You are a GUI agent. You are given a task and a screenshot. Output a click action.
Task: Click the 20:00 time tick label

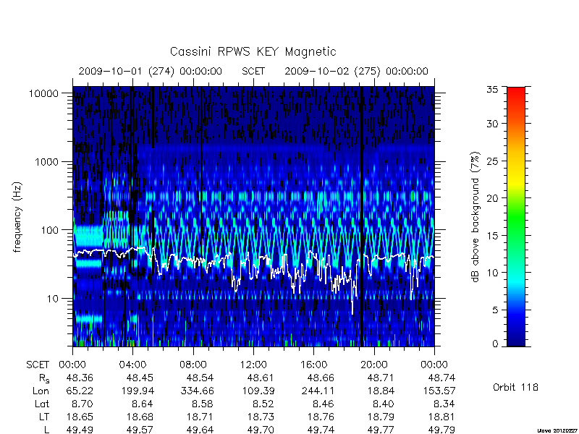click(x=374, y=365)
